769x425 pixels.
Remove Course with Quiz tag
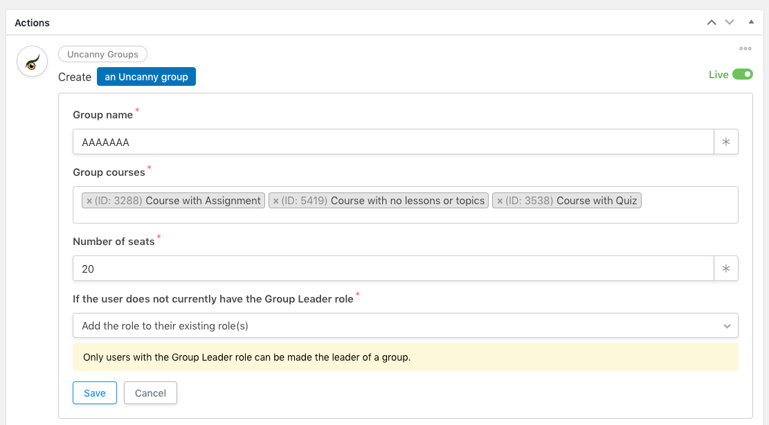pos(499,201)
